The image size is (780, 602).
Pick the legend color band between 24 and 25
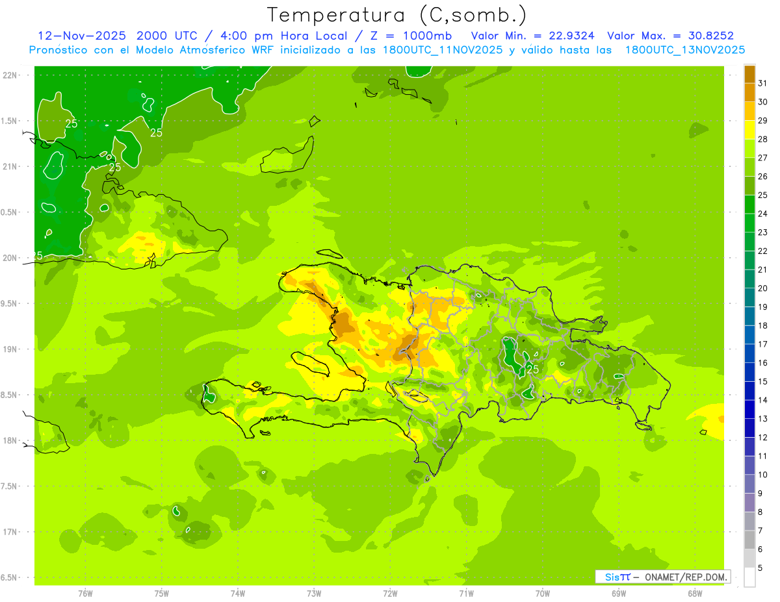click(749, 205)
